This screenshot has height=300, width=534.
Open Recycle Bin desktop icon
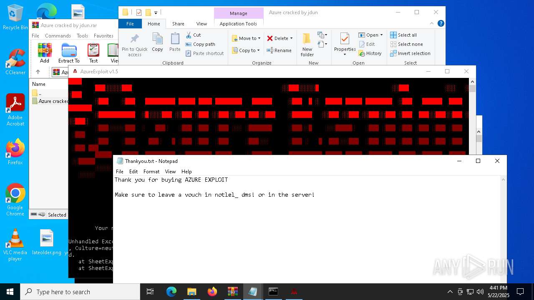(x=15, y=17)
